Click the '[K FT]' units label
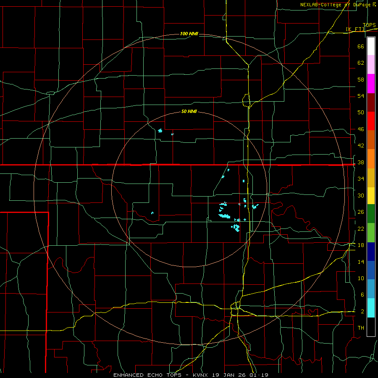The image size is (378, 378). tap(355, 29)
